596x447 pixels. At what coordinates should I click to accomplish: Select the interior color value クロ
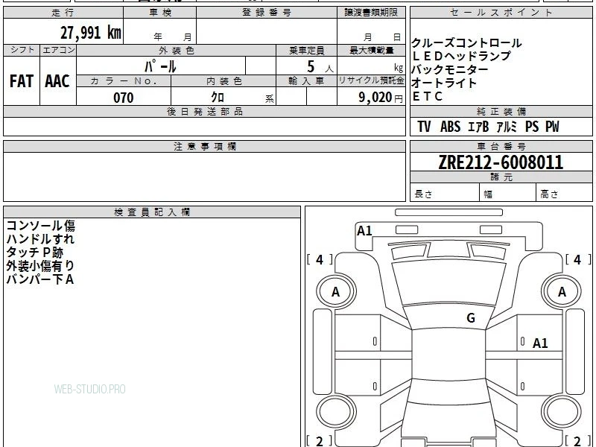[218, 98]
